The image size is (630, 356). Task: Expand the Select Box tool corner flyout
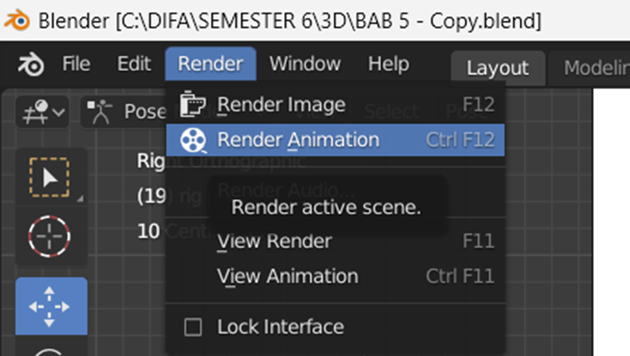point(80,198)
